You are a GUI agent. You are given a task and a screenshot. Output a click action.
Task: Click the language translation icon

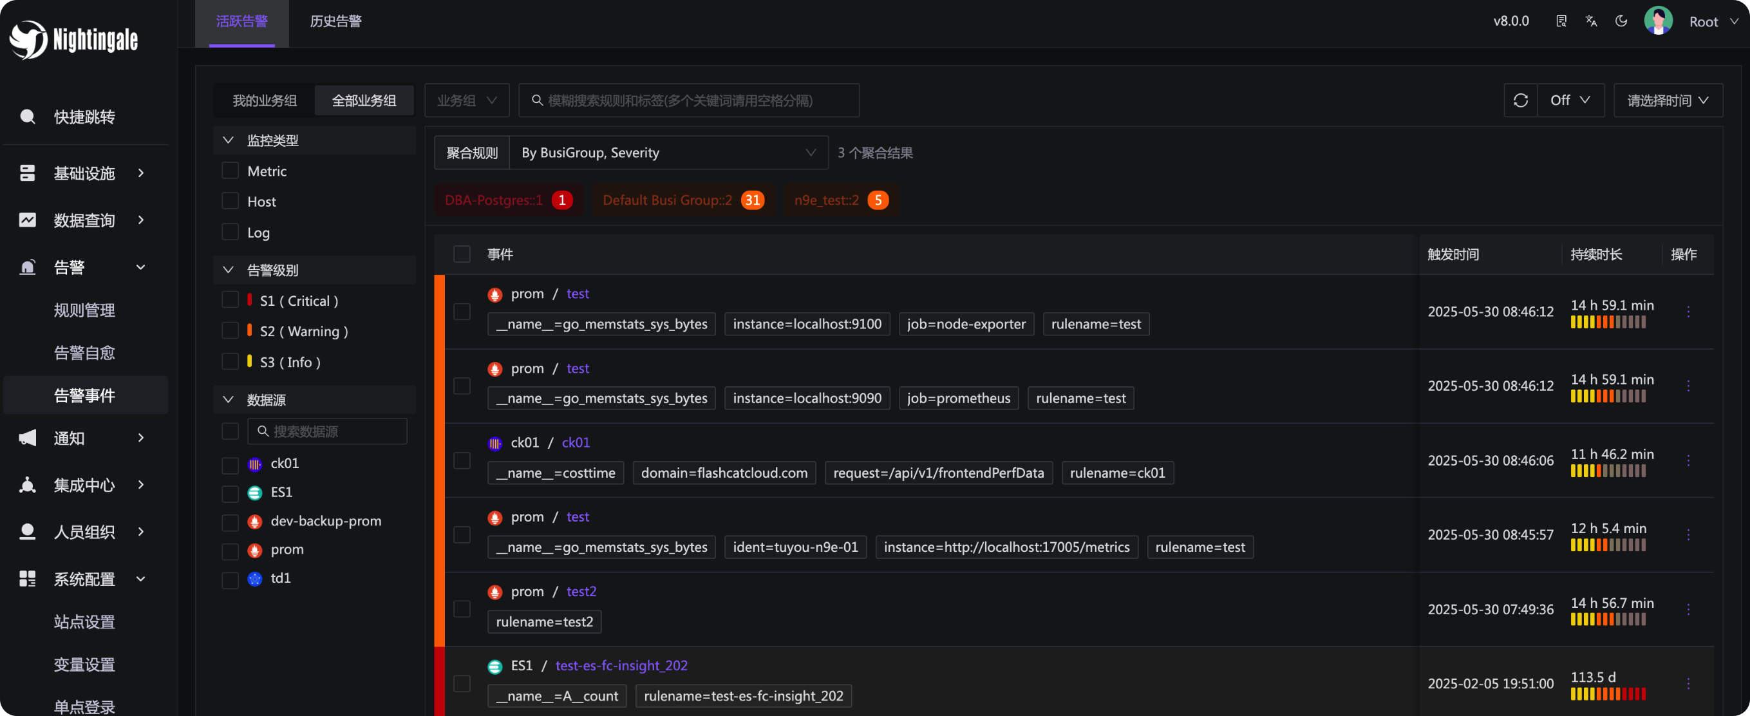(1591, 21)
